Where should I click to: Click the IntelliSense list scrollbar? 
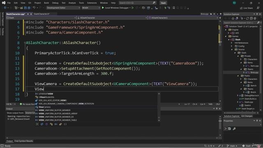[x=159, y=107]
